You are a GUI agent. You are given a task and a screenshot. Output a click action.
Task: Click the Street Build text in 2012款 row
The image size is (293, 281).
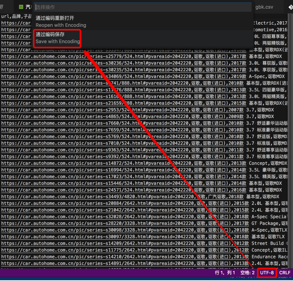click(x=267, y=244)
